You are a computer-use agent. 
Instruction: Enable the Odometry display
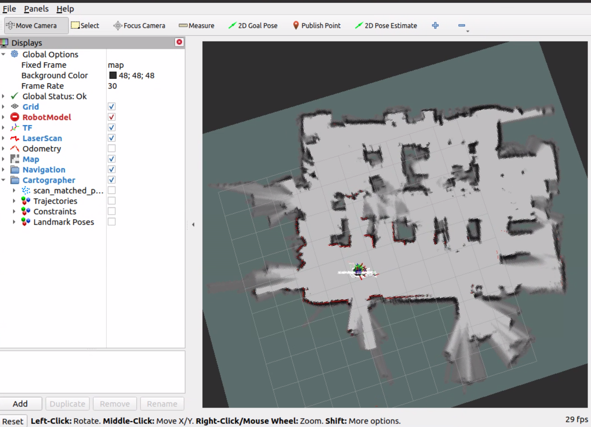tap(111, 148)
